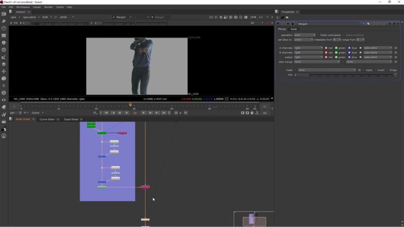Open the Workspace menu

[x=23, y=7]
